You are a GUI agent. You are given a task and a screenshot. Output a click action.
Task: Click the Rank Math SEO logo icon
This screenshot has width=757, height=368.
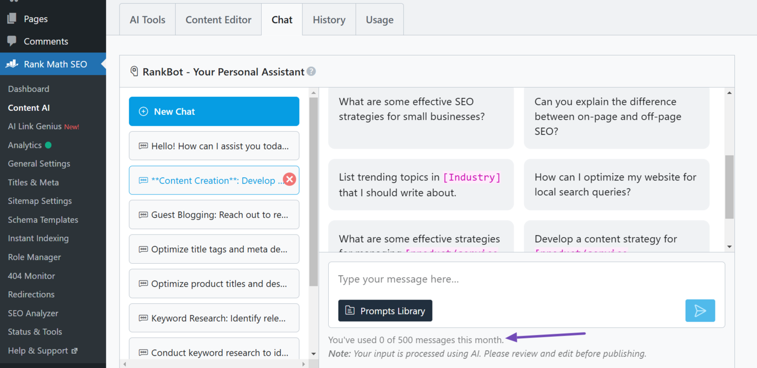coord(12,64)
